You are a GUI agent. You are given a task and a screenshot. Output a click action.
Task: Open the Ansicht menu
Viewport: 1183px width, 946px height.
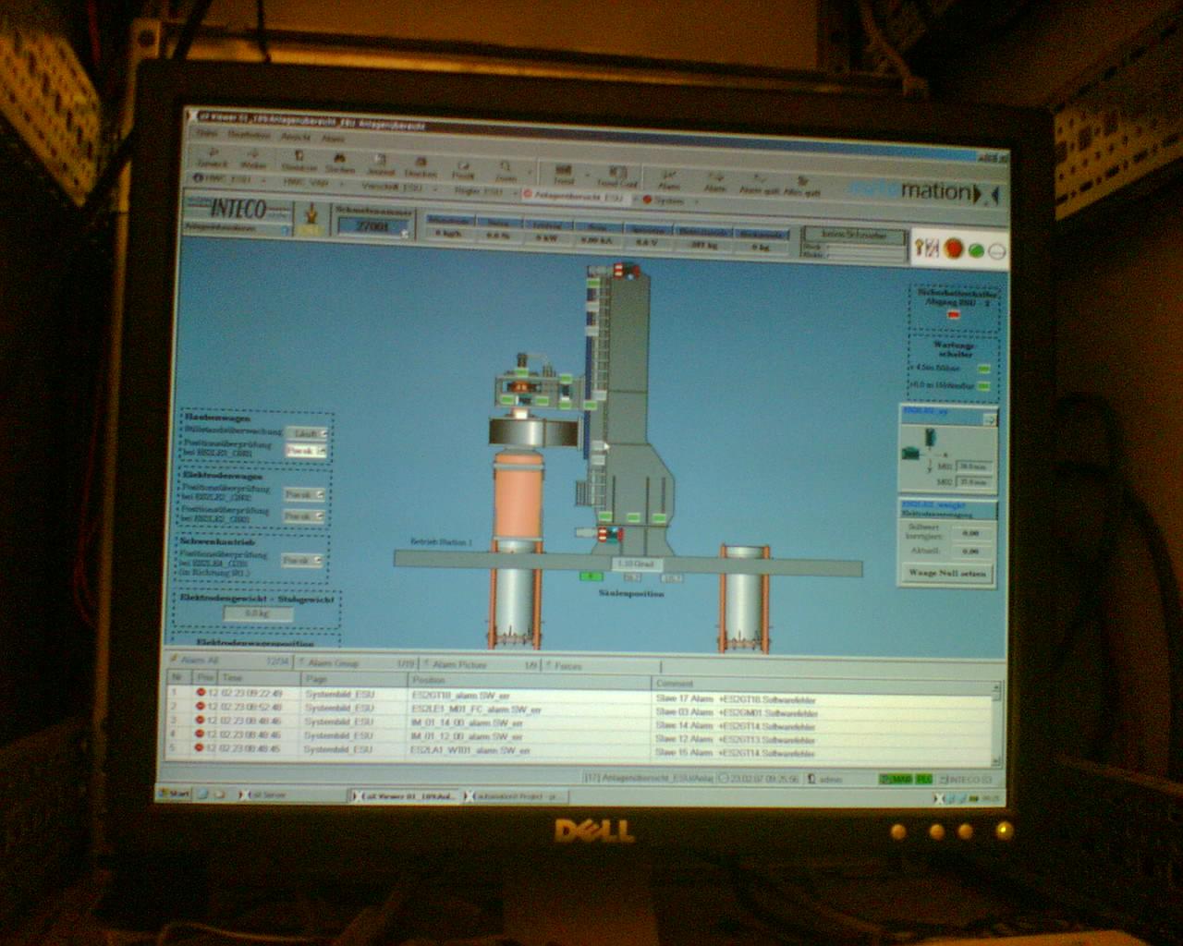(x=296, y=136)
